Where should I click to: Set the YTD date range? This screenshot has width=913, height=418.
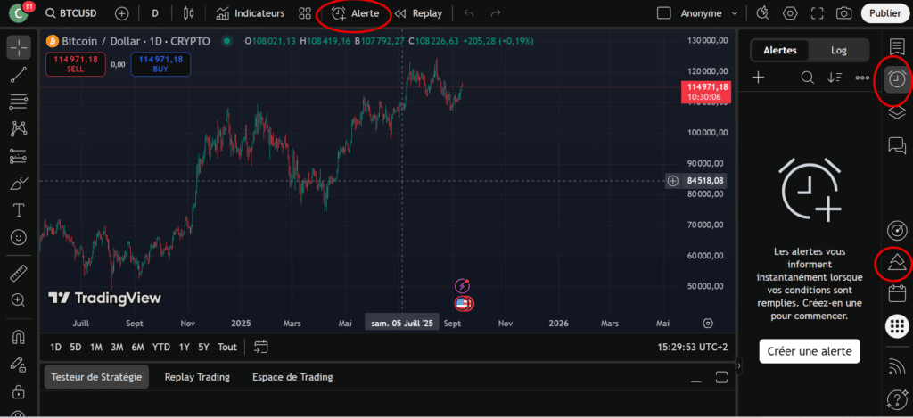161,347
